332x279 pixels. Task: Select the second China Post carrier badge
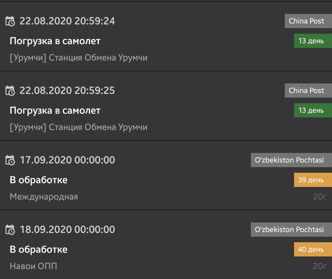308,90
